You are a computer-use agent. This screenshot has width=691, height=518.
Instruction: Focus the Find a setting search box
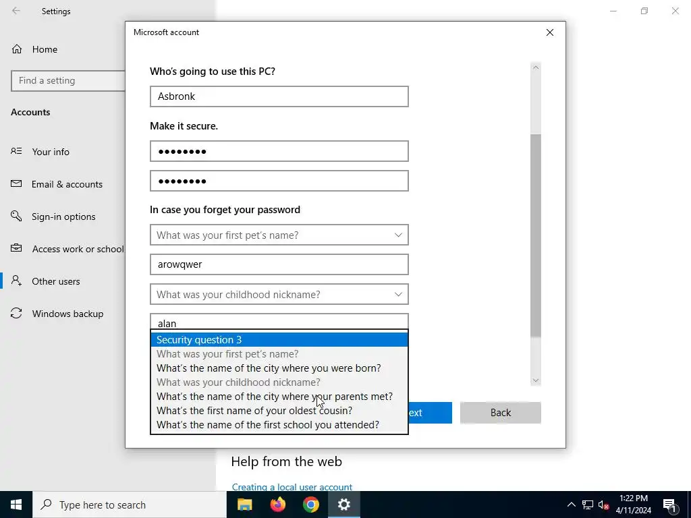tap(68, 81)
